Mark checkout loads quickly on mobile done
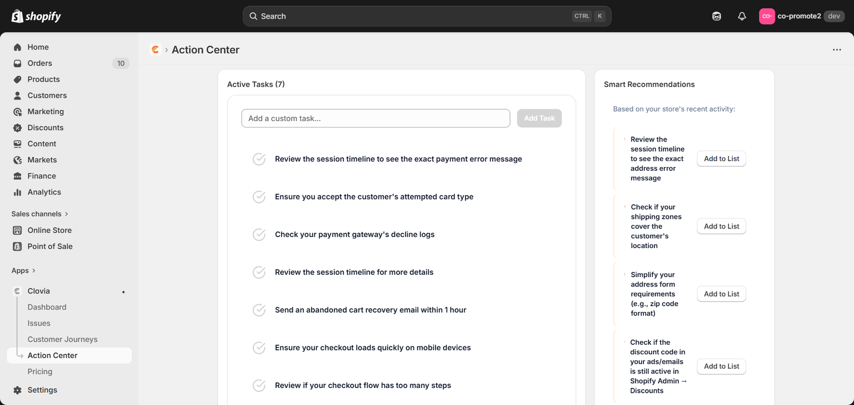Image resolution: width=854 pixels, height=405 pixels. [259, 348]
